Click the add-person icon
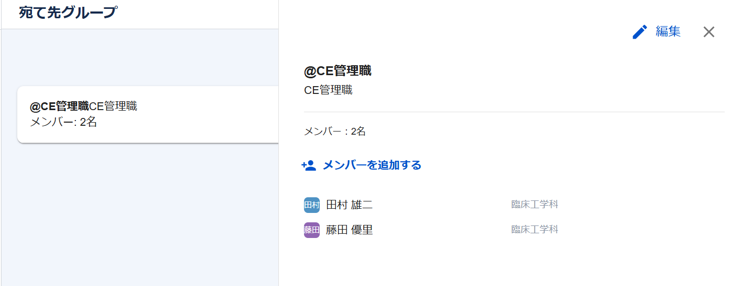Viewport: 743px width, 286px height. (x=309, y=165)
